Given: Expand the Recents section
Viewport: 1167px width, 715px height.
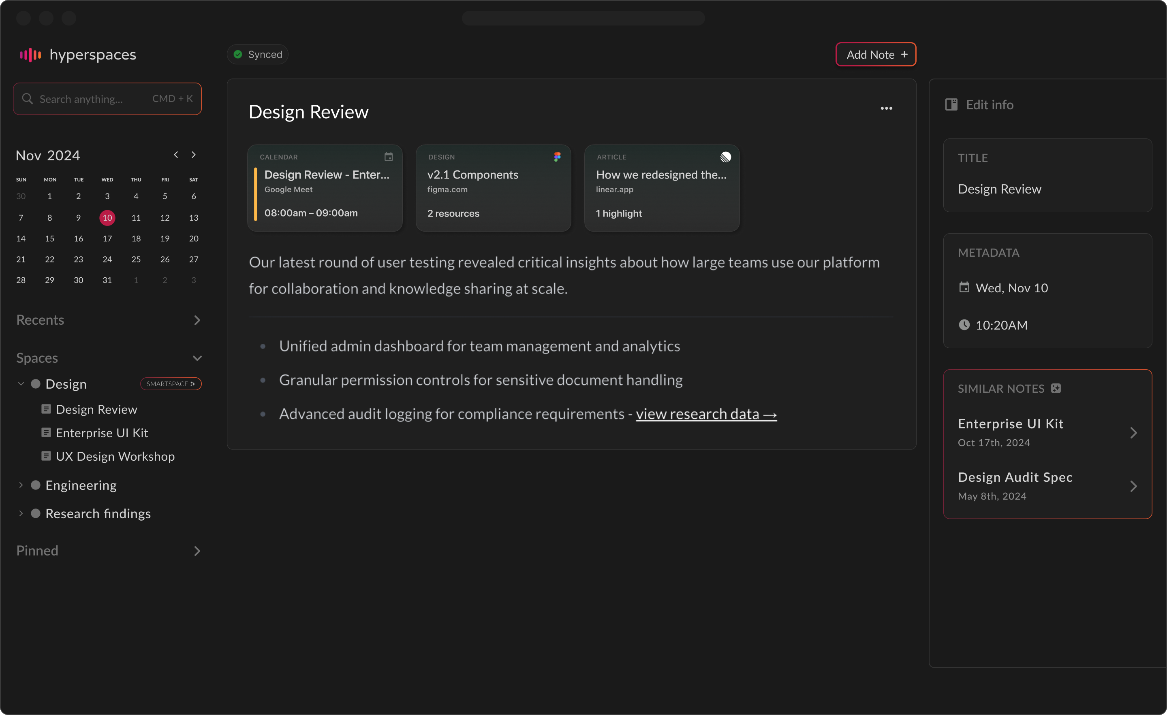Looking at the screenshot, I should pos(197,320).
